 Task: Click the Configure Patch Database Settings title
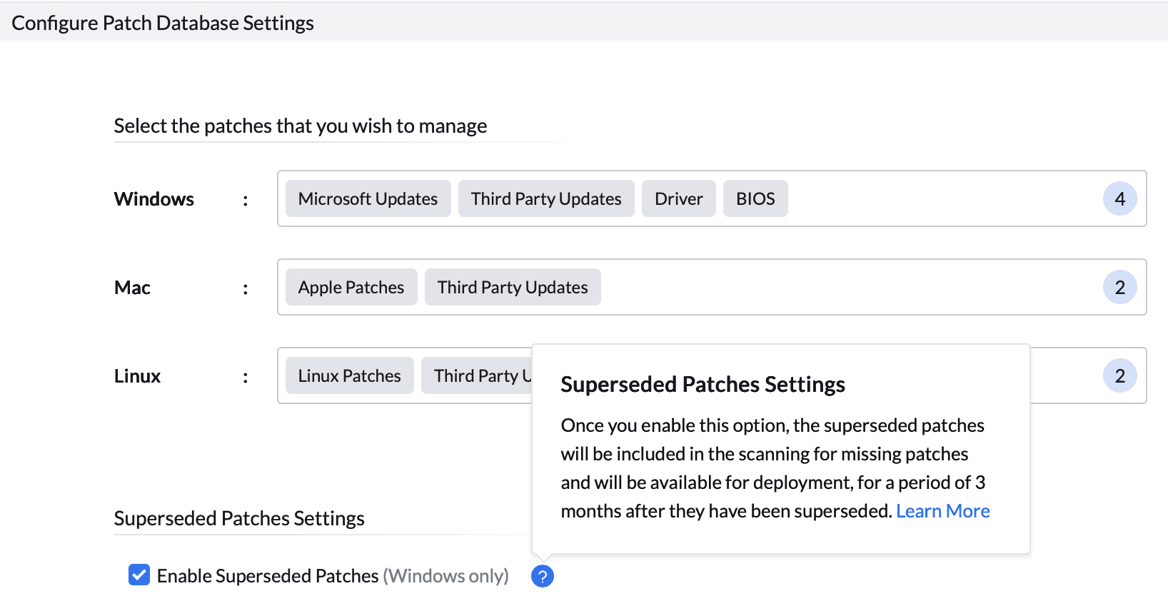click(x=163, y=23)
